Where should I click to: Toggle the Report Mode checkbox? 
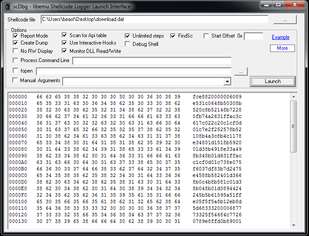[15, 36]
